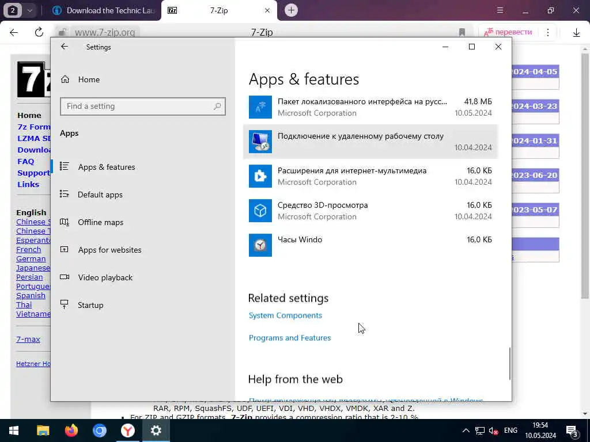The image size is (590, 442).
Task: Open Offline maps section
Action: click(x=100, y=222)
